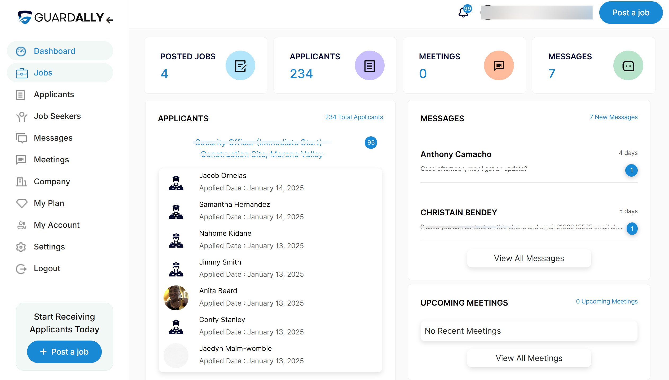Click the Posted Jobs edit icon
The image size is (669, 380).
pos(240,66)
